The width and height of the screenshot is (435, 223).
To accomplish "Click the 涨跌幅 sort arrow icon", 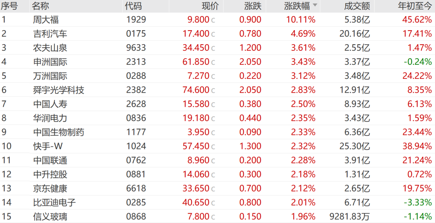I will tap(315, 5).
